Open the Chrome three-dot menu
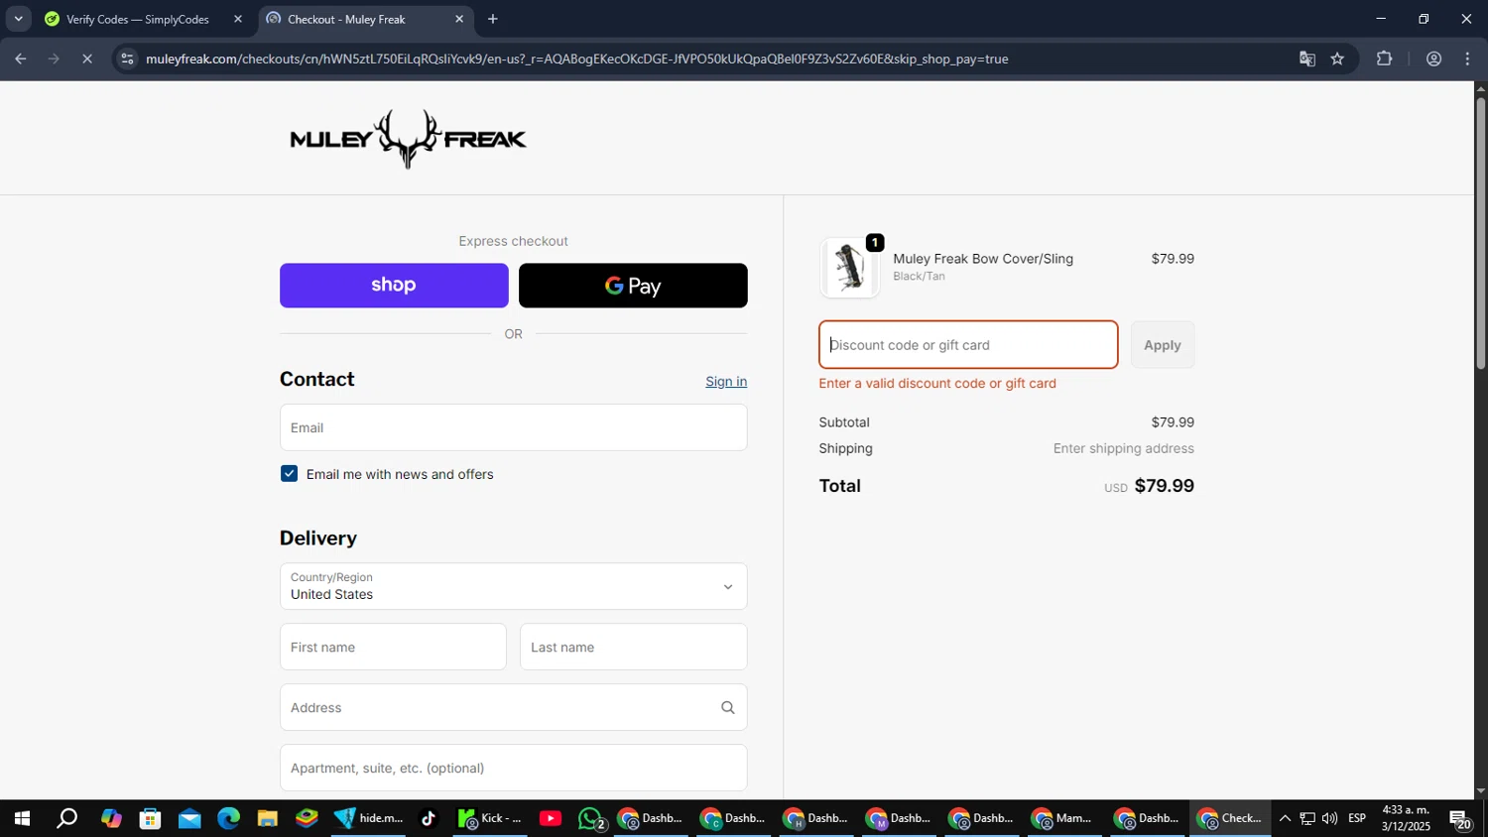Viewport: 1488px width, 837px height. point(1467,59)
